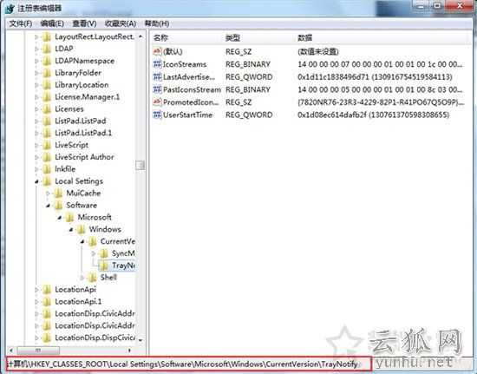This screenshot has width=477, height=374.
Task: Click the Shell folder icon
Action: [x=92, y=278]
